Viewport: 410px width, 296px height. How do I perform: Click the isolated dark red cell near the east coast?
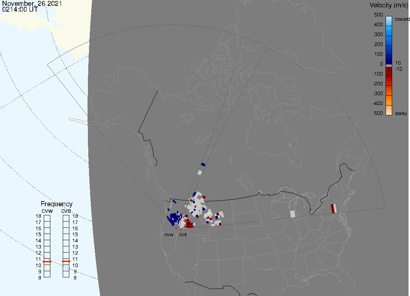point(333,209)
